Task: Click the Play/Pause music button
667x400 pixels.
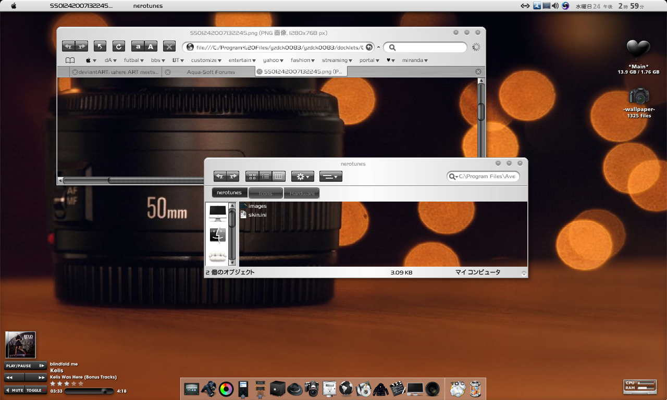Action: (x=26, y=366)
